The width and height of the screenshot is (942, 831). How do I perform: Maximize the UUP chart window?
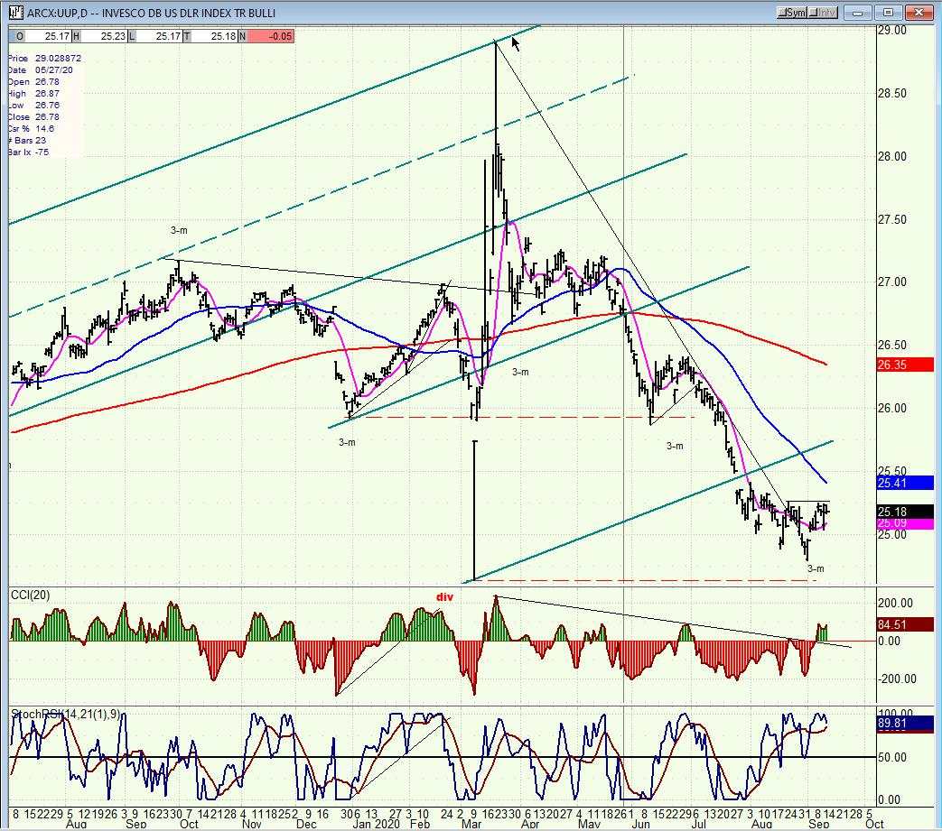tap(888, 12)
